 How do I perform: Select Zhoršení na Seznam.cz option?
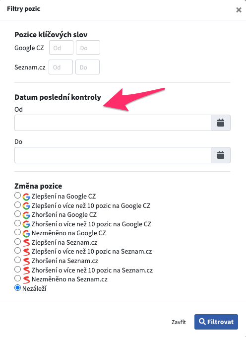(x=18, y=260)
